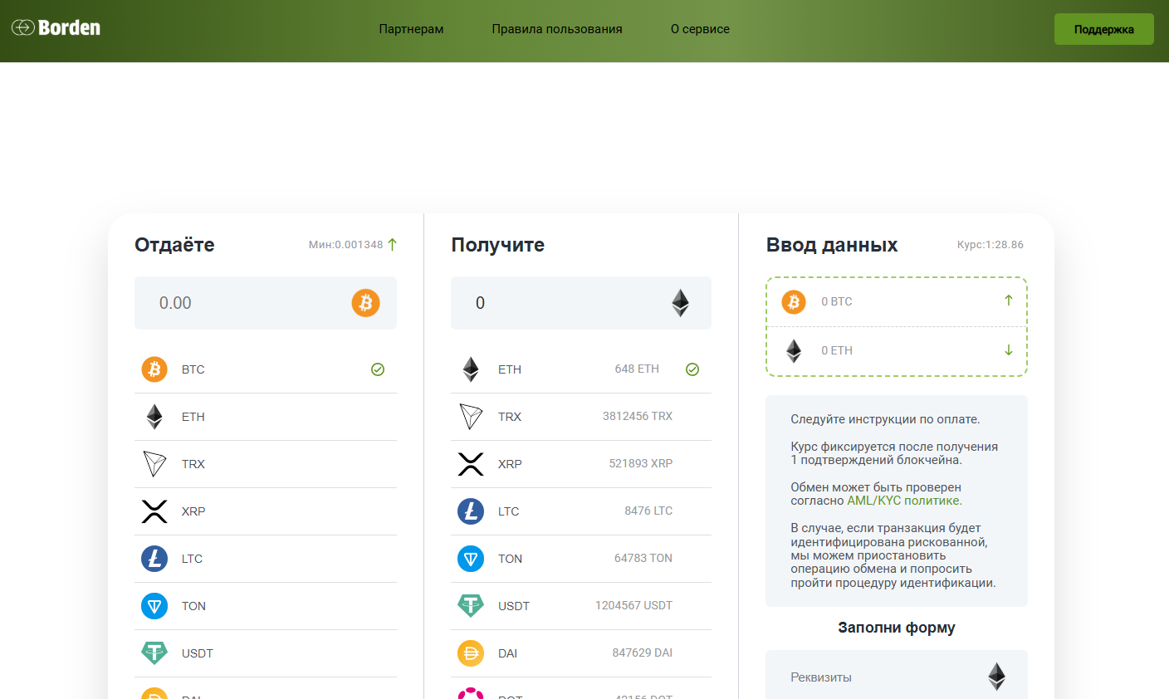Select BTC radio option in Отдаёте list

coord(378,369)
